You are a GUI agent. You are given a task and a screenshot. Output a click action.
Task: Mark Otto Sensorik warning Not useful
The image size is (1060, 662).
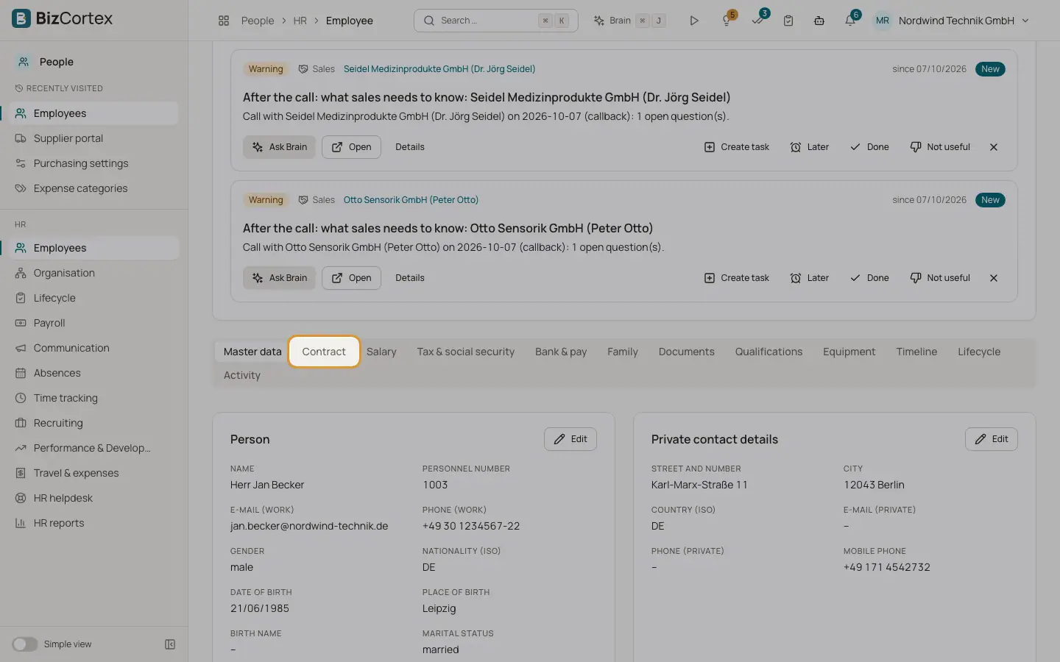click(940, 278)
